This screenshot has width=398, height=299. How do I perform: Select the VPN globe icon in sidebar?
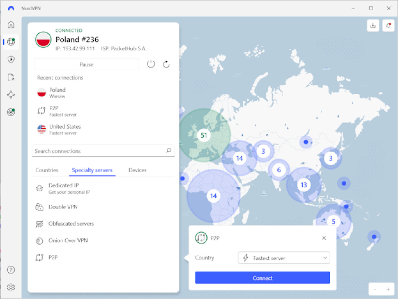11,42
